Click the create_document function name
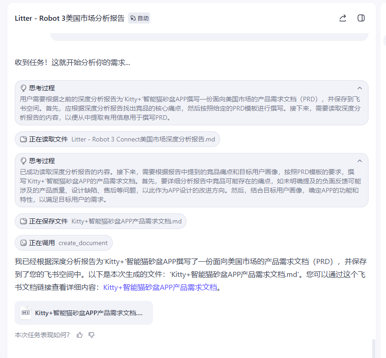Image resolution: width=386 pixels, height=358 pixels. 83,243
